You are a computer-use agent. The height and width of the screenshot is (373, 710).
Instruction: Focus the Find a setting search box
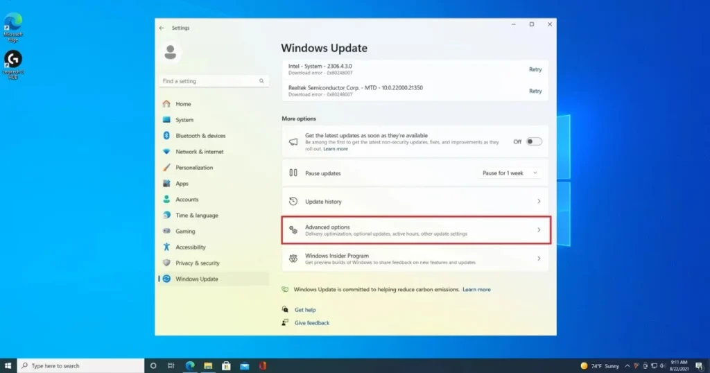click(214, 81)
